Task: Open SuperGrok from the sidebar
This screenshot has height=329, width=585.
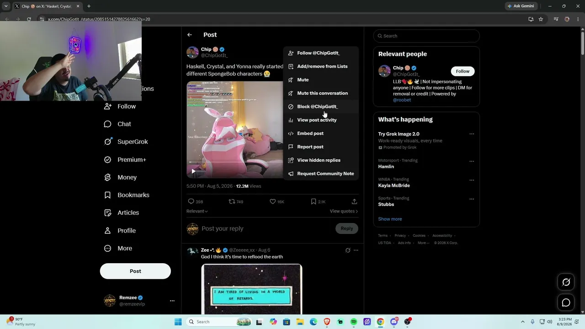Action: point(126,142)
